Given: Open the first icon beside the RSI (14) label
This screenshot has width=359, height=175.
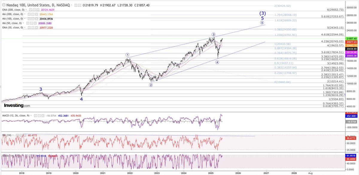Looking at the screenshot, I should click(17, 135).
